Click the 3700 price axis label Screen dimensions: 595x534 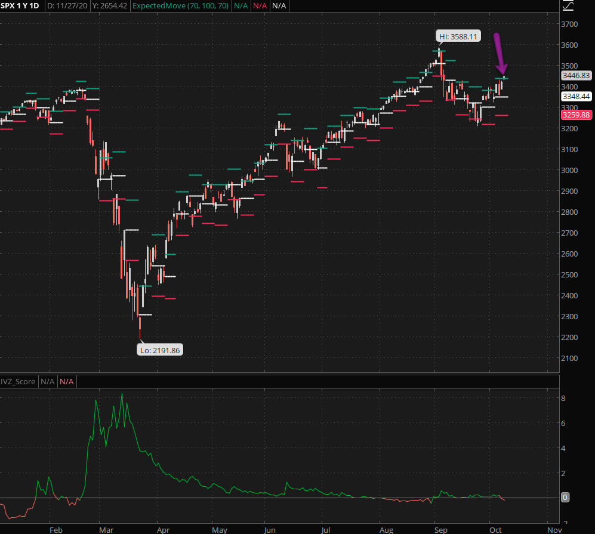click(569, 24)
